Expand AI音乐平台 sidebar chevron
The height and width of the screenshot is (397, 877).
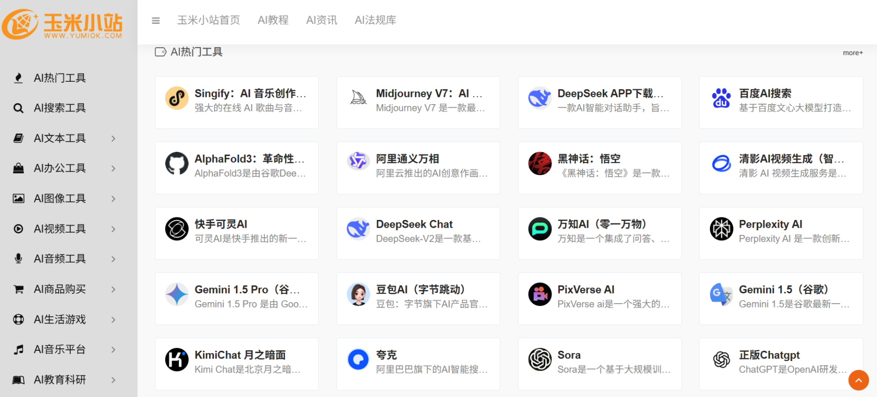click(x=113, y=350)
